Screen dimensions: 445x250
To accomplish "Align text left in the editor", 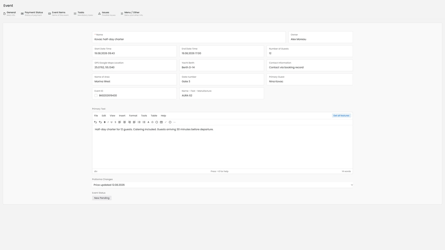I will (120, 122).
